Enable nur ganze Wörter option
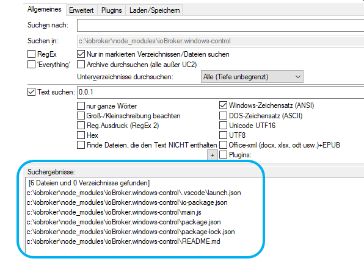 pyautogui.click(x=81, y=106)
